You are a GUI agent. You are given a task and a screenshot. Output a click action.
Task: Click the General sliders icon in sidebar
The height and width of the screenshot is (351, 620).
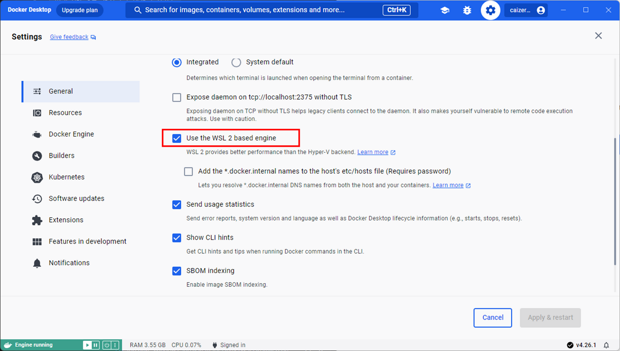pyautogui.click(x=37, y=92)
